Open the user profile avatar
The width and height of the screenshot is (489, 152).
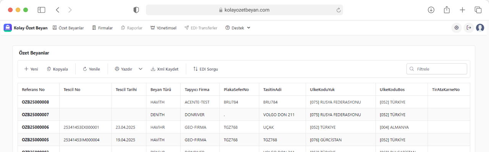(480, 28)
